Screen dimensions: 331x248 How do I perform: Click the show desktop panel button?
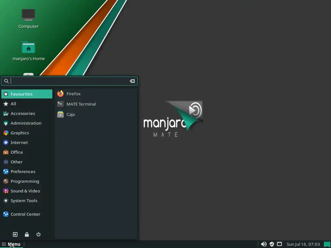point(327,244)
